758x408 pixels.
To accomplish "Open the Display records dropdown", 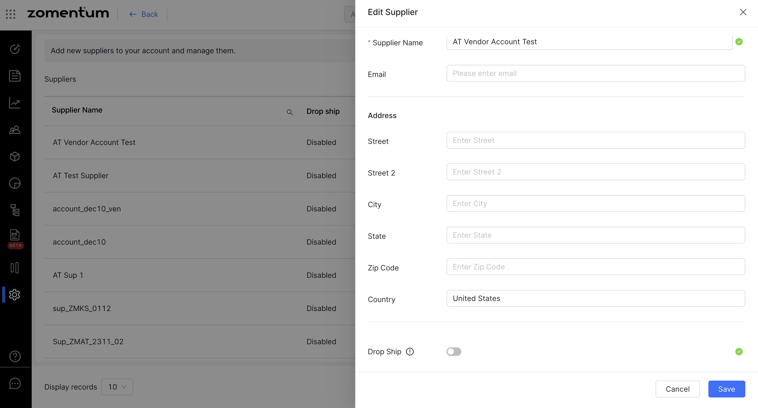I will [117, 387].
